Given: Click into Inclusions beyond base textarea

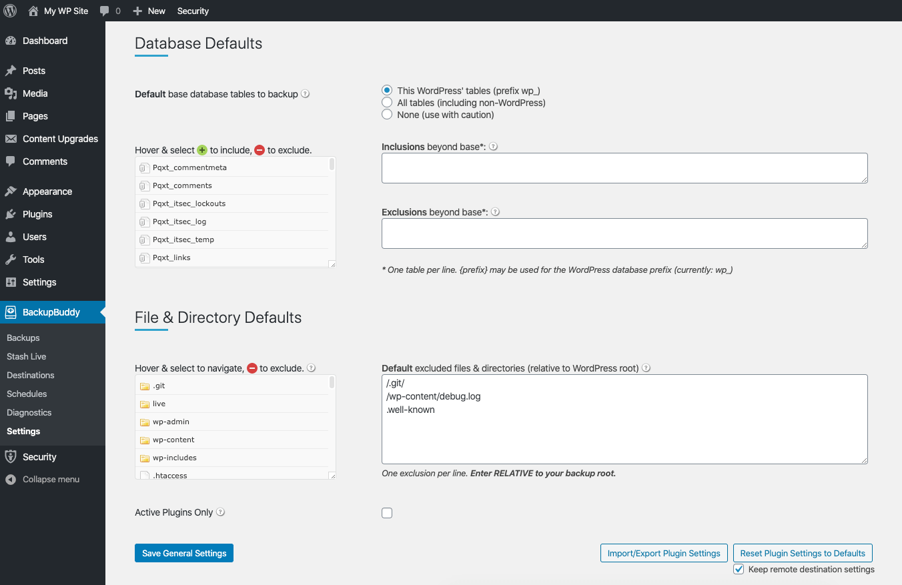Looking at the screenshot, I should (624, 168).
